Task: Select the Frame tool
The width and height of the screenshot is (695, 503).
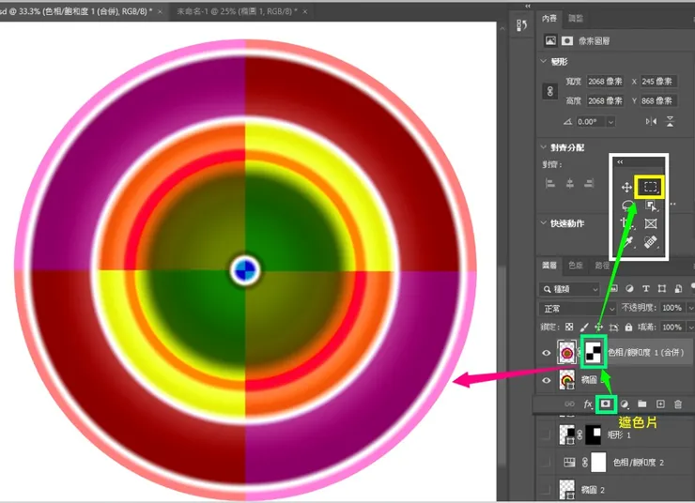Action: pos(651,224)
